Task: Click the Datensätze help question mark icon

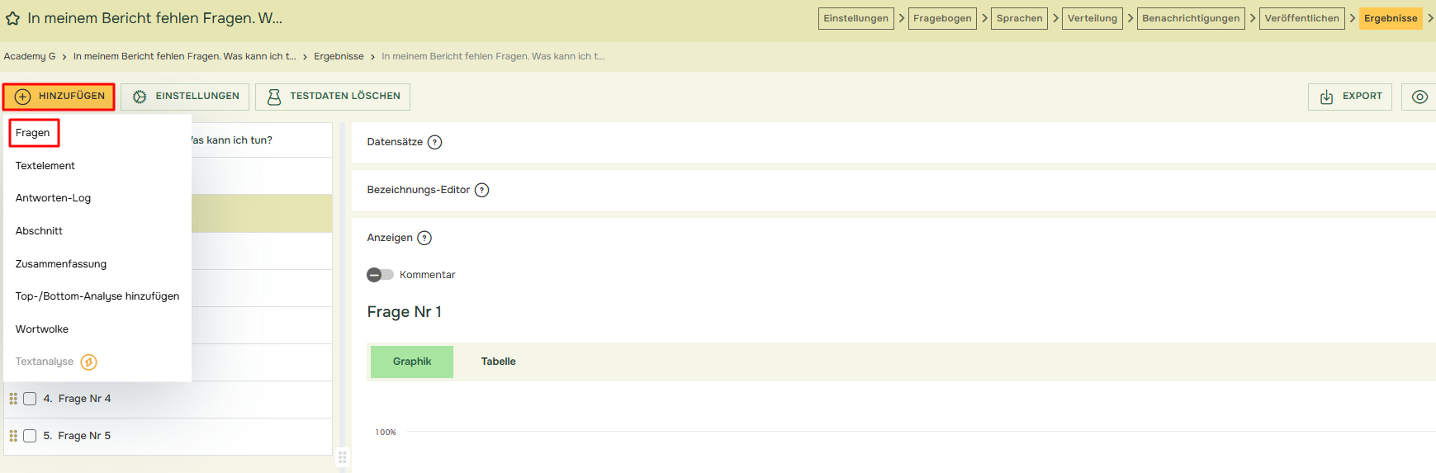Action: (x=435, y=142)
